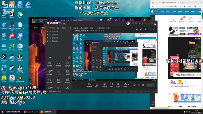Viewport: 203px width, 114px height.
Task: Add 直播屏幕 screen capture source
Action: click(90, 85)
